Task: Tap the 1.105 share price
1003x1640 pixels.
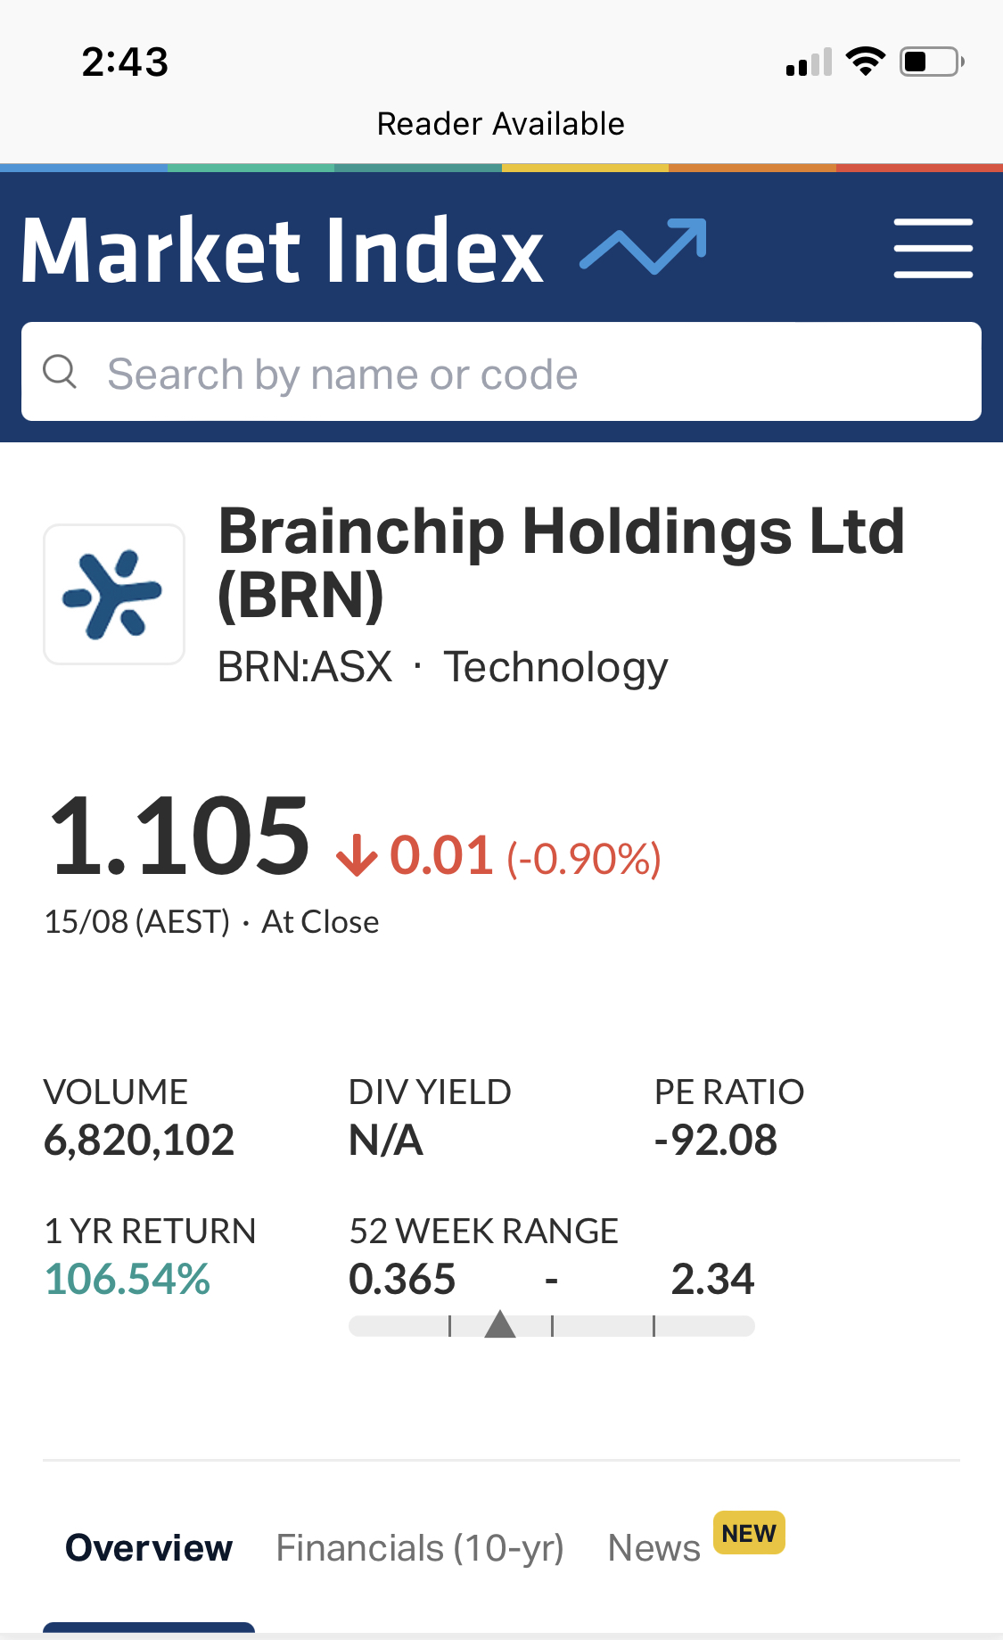Action: point(180,836)
